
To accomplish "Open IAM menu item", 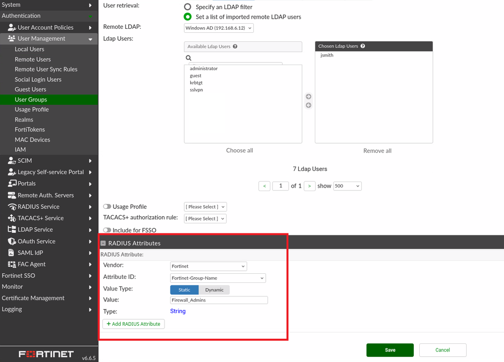I will click(20, 150).
